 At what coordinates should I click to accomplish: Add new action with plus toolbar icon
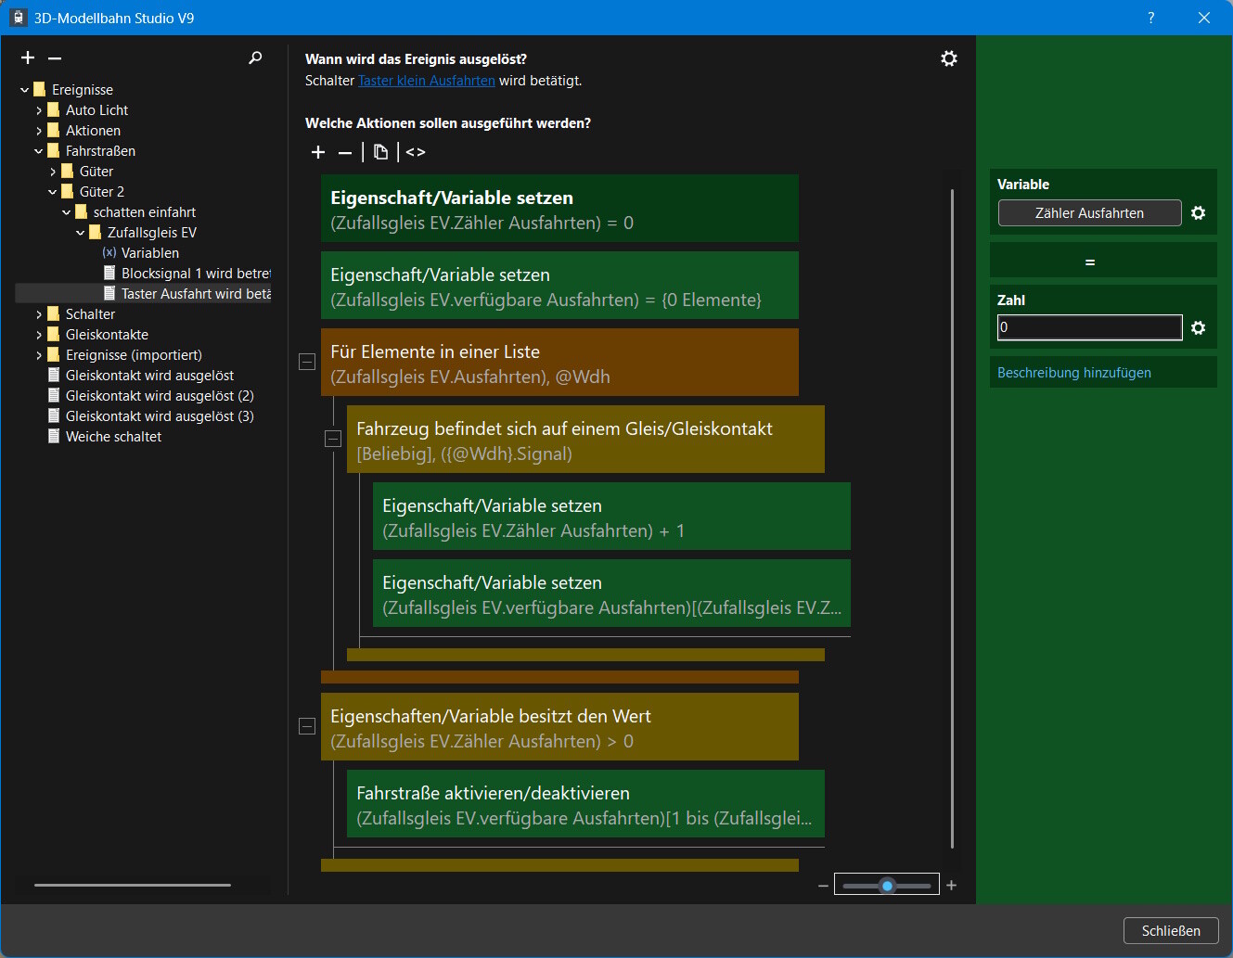click(x=318, y=152)
